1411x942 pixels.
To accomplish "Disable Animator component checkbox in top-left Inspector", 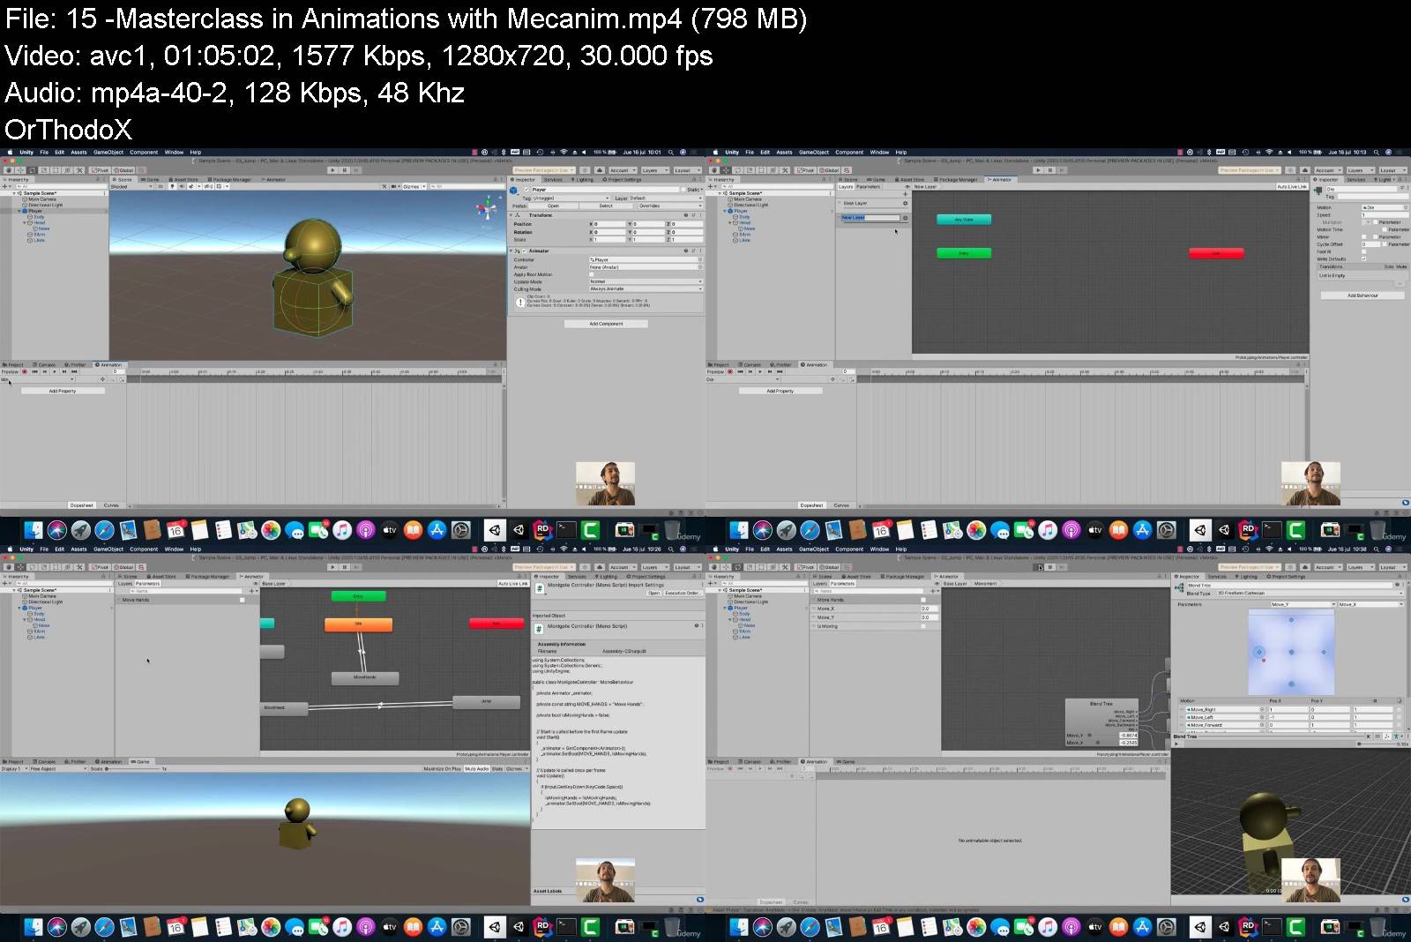I will (x=524, y=251).
